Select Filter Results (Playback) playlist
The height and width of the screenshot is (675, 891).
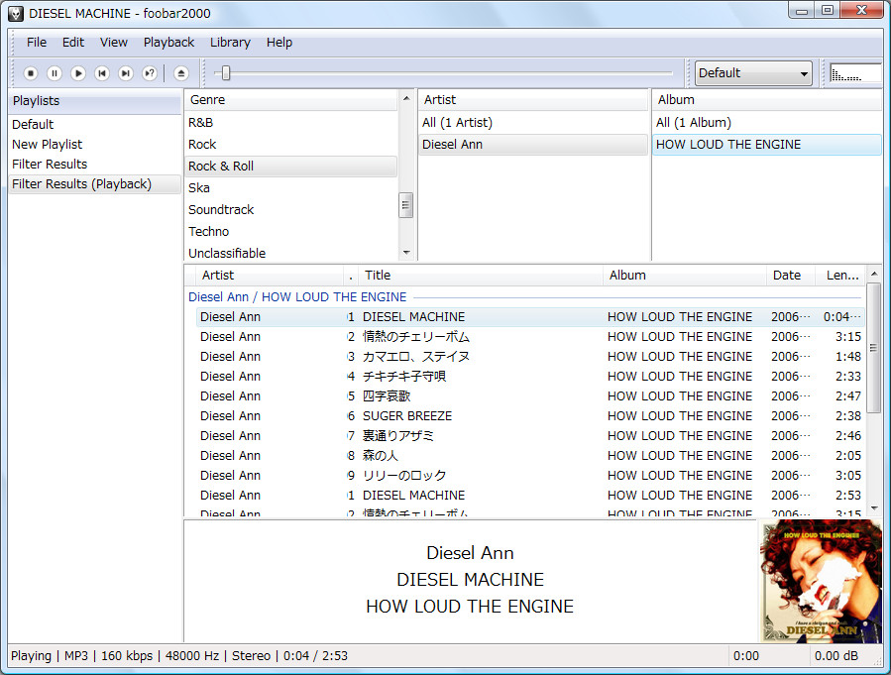[x=81, y=183]
